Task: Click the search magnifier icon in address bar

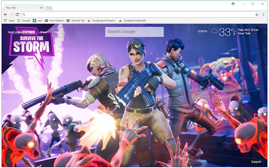Action: (x=24, y=15)
